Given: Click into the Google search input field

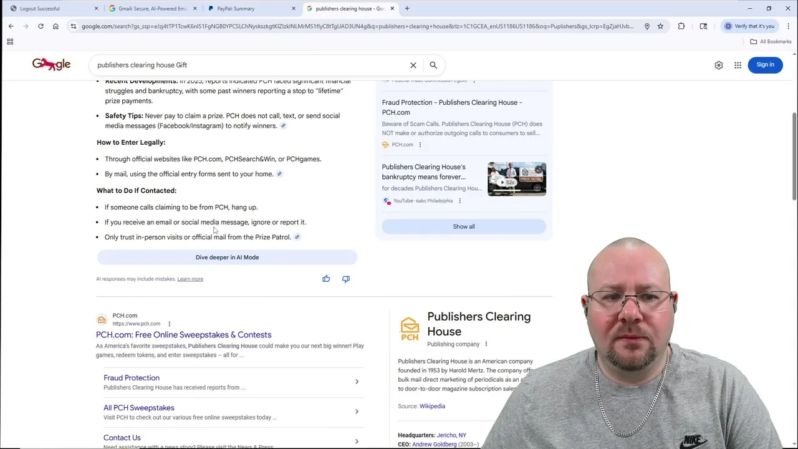Looking at the screenshot, I should coord(249,65).
